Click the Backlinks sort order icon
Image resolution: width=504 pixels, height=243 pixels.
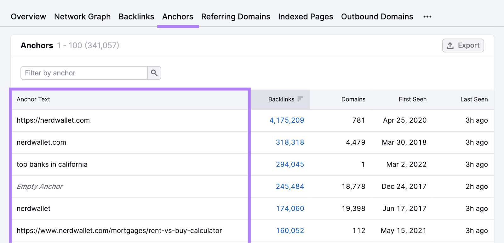point(300,99)
